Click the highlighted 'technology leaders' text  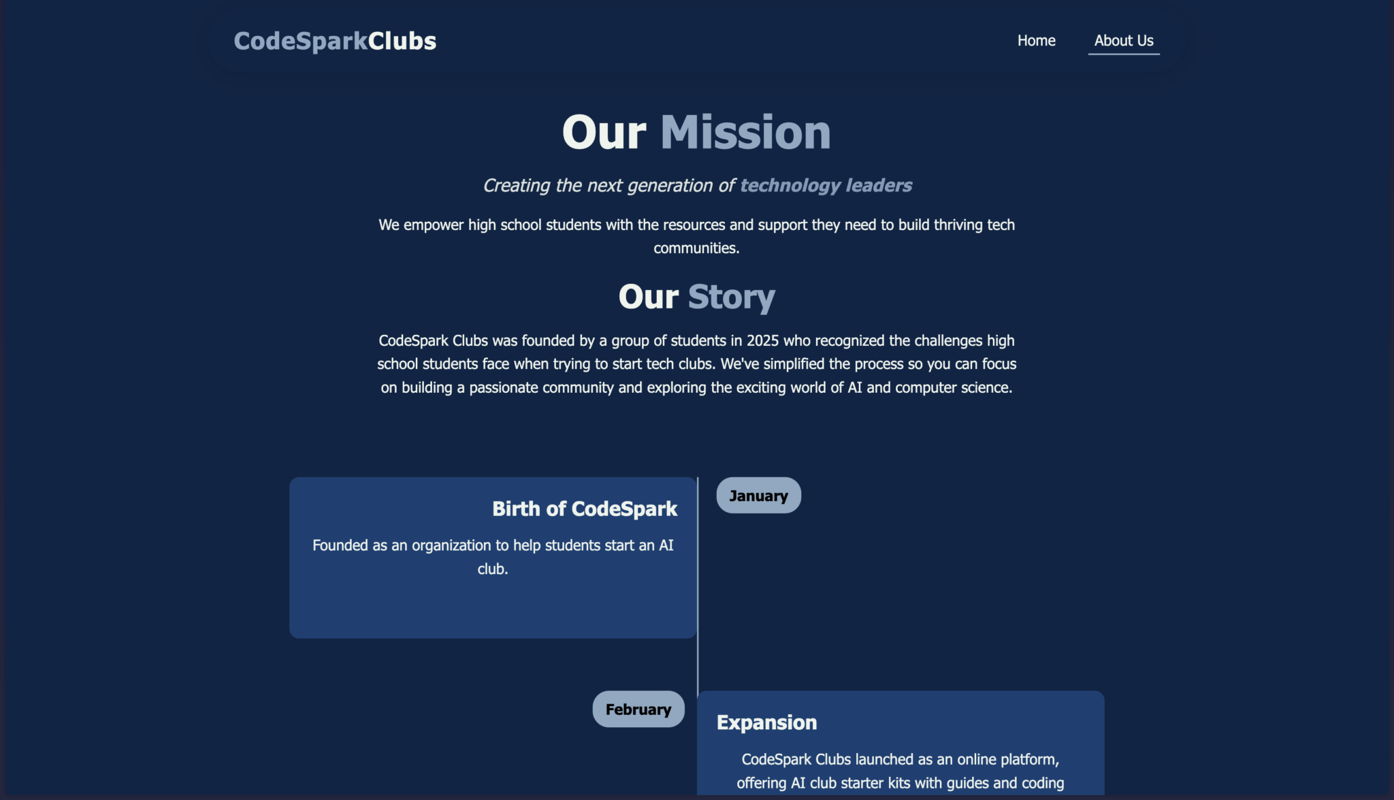[x=826, y=185]
